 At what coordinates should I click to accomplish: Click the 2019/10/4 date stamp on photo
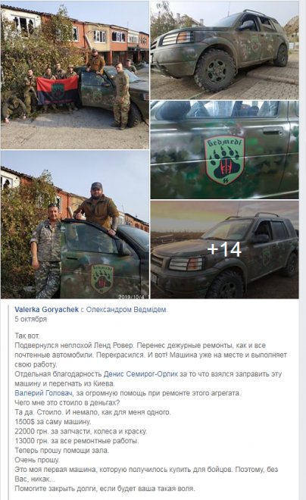pyautogui.click(x=133, y=296)
